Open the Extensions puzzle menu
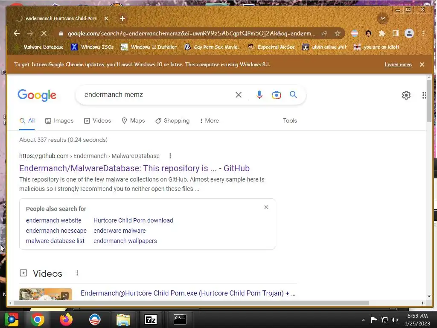The image size is (437, 328). 382,33
